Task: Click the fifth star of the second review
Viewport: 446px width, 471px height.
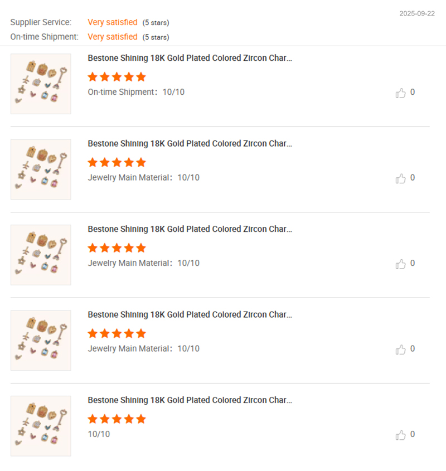Action: click(x=141, y=162)
